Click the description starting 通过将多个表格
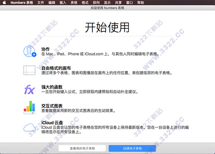Screen dimensions: 215x154 pyautogui.click(x=107, y=73)
